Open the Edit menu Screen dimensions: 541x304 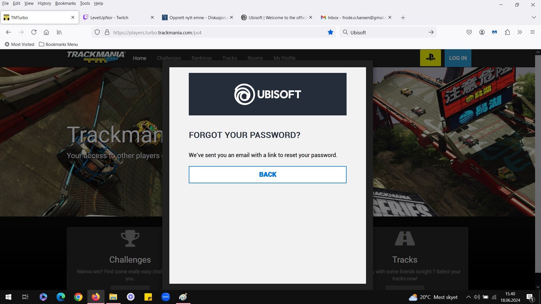(x=17, y=3)
